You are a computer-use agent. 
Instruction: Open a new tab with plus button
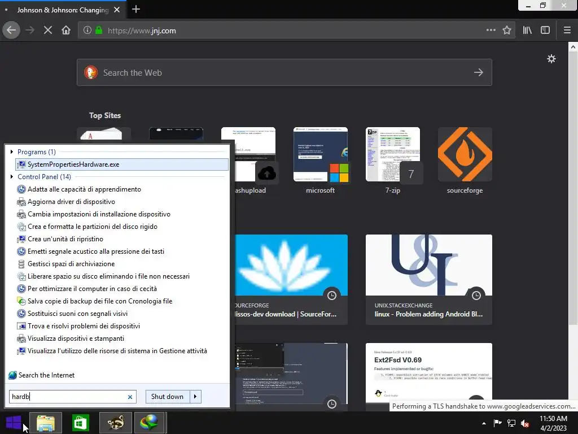tap(136, 9)
